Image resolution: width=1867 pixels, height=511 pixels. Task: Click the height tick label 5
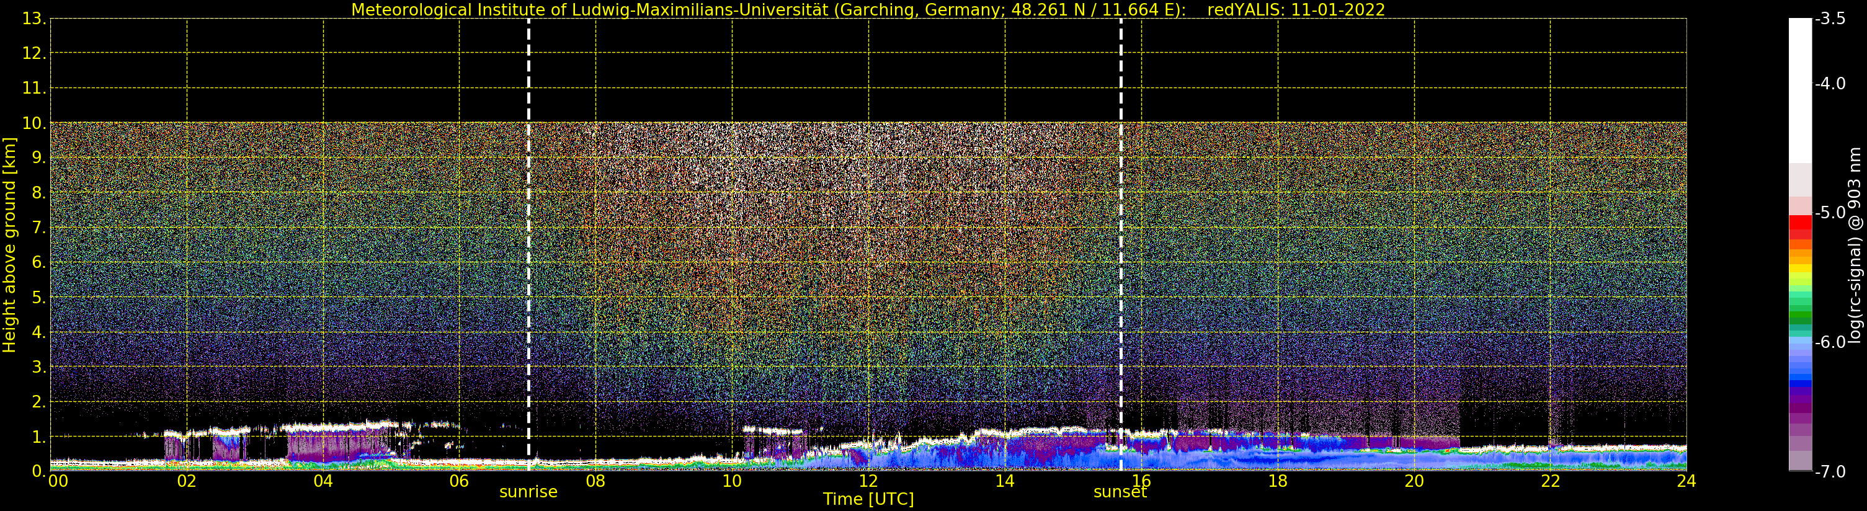38,297
